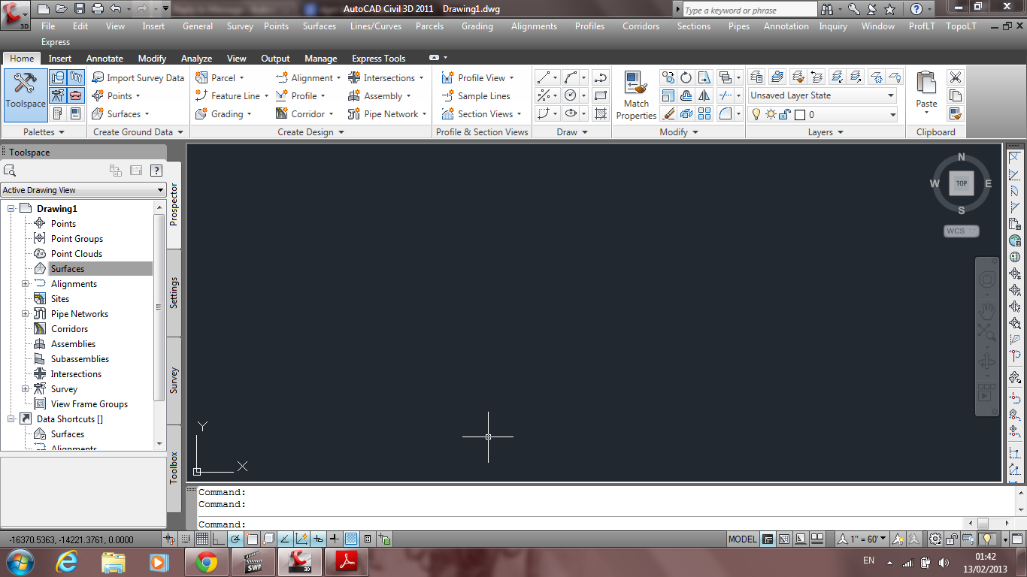The height and width of the screenshot is (577, 1027).
Task: Switch to the Express Tools ribbon tab
Action: coord(378,58)
